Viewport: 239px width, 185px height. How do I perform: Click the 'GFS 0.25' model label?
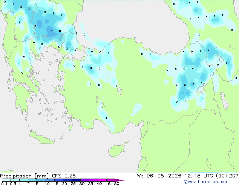click(x=64, y=176)
